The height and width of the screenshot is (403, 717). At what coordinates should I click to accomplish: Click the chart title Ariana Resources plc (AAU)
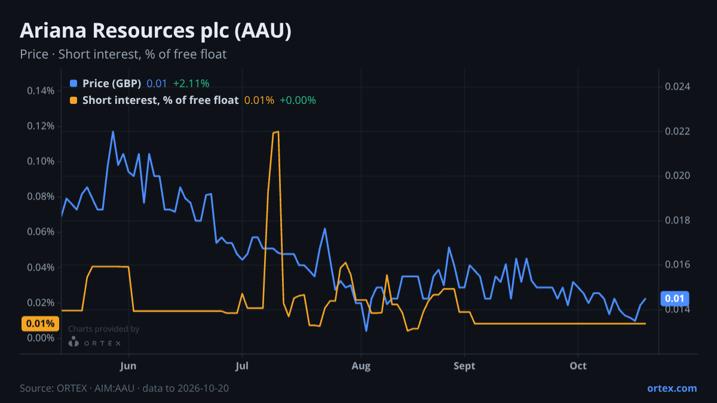pyautogui.click(x=156, y=30)
